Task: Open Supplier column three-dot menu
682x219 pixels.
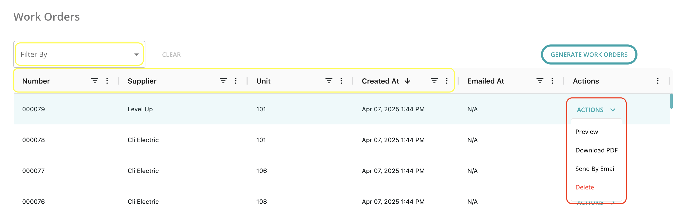Action: tap(236, 81)
